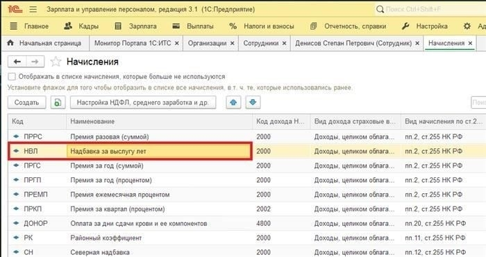This screenshot has height=257, width=486.
Task: Switch to the Организации tab
Action: [207, 44]
